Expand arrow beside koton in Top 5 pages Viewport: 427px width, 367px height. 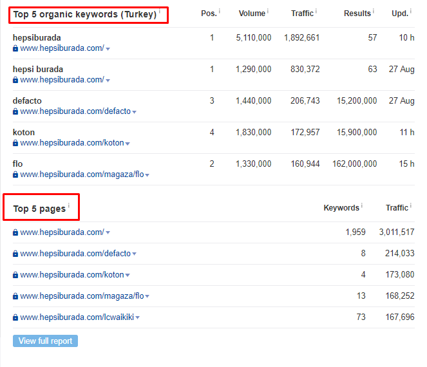(128, 276)
